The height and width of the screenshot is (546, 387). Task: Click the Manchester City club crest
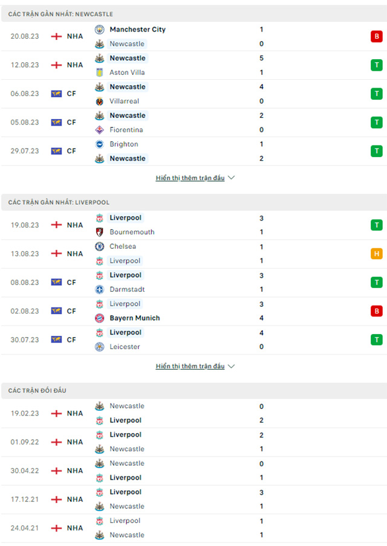pyautogui.click(x=99, y=30)
